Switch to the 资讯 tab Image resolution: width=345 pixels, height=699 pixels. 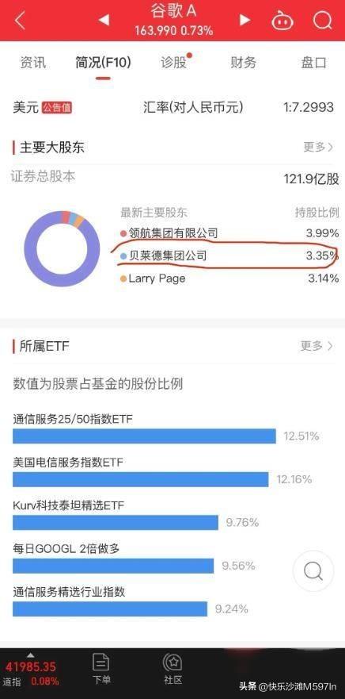(32, 63)
